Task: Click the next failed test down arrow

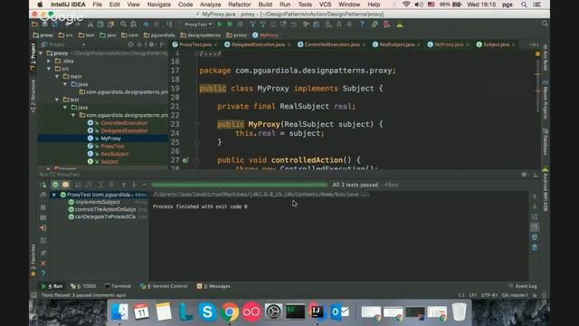Action: coord(134,185)
